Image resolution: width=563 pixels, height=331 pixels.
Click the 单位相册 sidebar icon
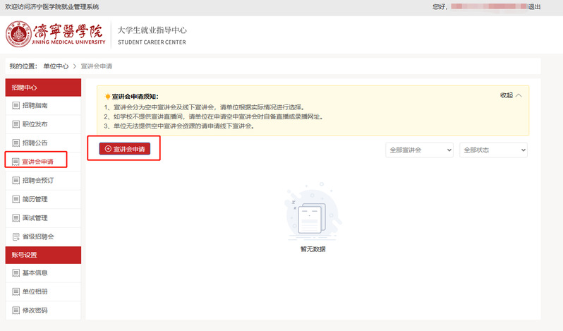pyautogui.click(x=16, y=292)
